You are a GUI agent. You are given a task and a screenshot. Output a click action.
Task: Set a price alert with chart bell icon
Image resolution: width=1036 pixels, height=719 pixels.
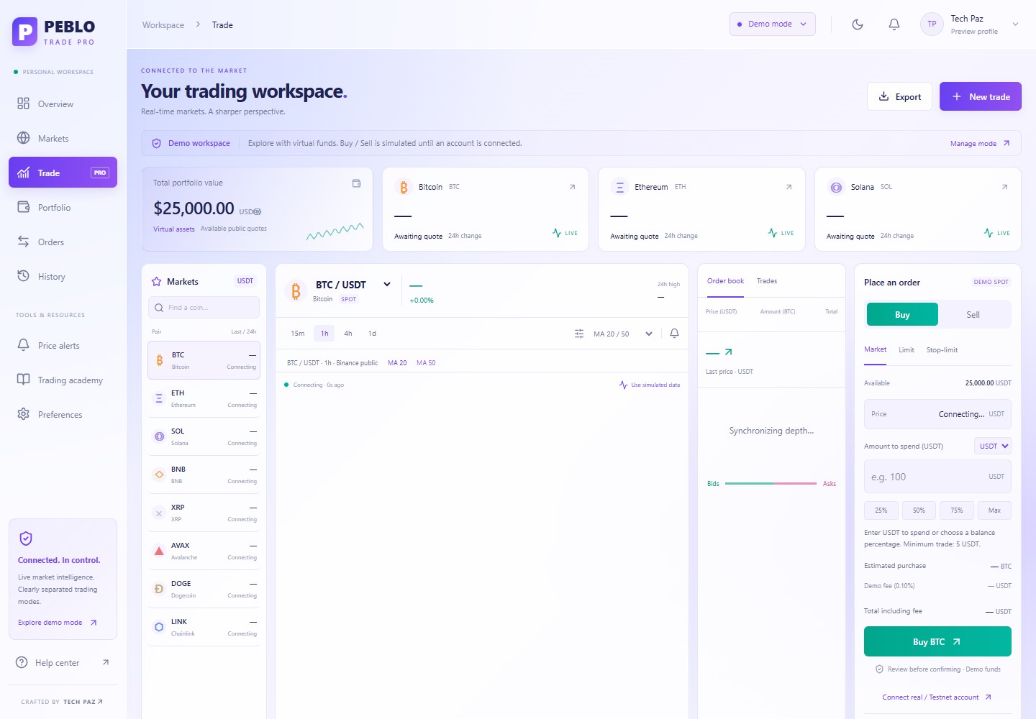tap(674, 334)
